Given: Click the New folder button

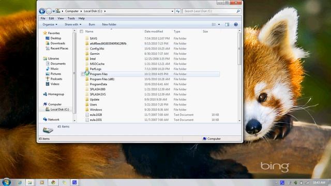Looking at the screenshot, I should (x=109, y=24).
